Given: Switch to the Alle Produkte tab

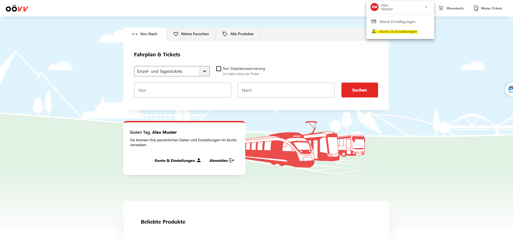Looking at the screenshot, I should (238, 34).
